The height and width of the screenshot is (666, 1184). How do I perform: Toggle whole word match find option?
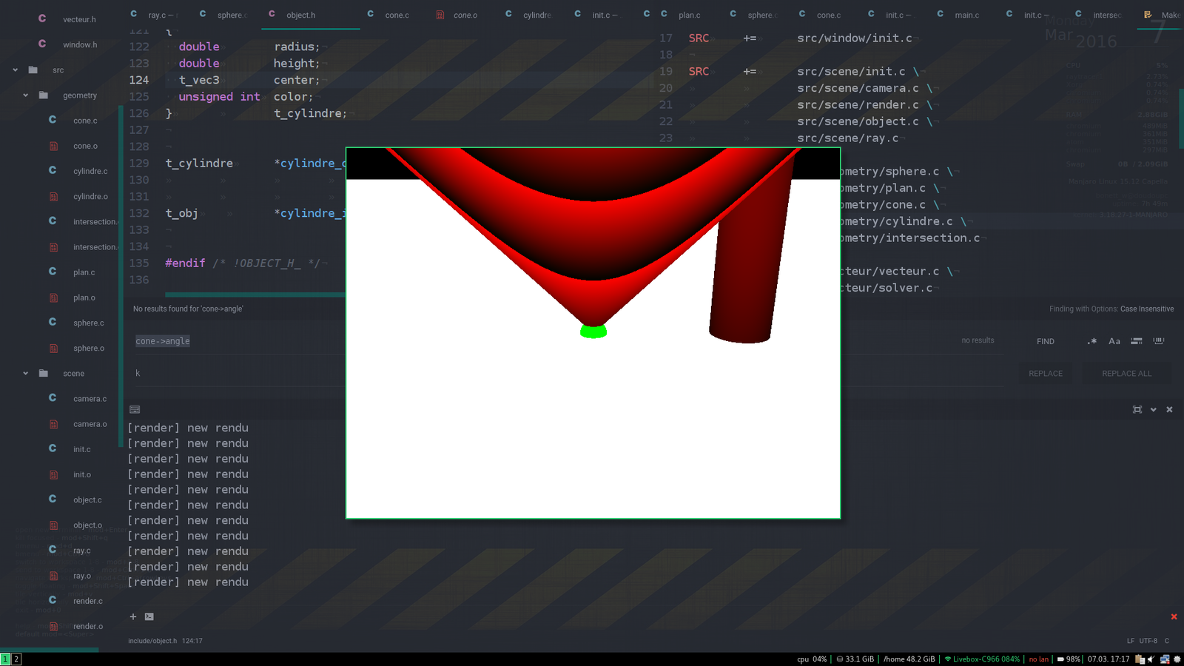1159,341
